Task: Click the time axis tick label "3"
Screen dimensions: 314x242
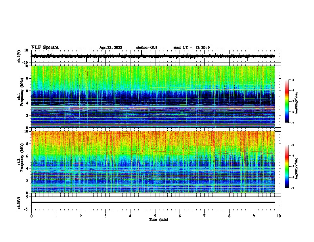Action: tap(106, 216)
